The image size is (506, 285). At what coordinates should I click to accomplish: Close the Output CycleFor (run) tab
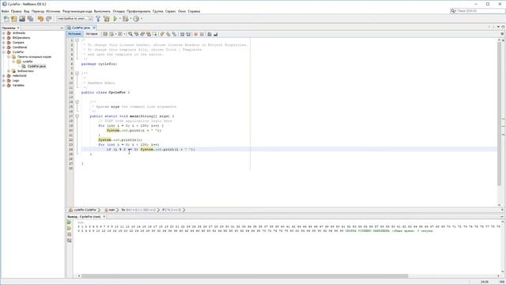pos(104,216)
